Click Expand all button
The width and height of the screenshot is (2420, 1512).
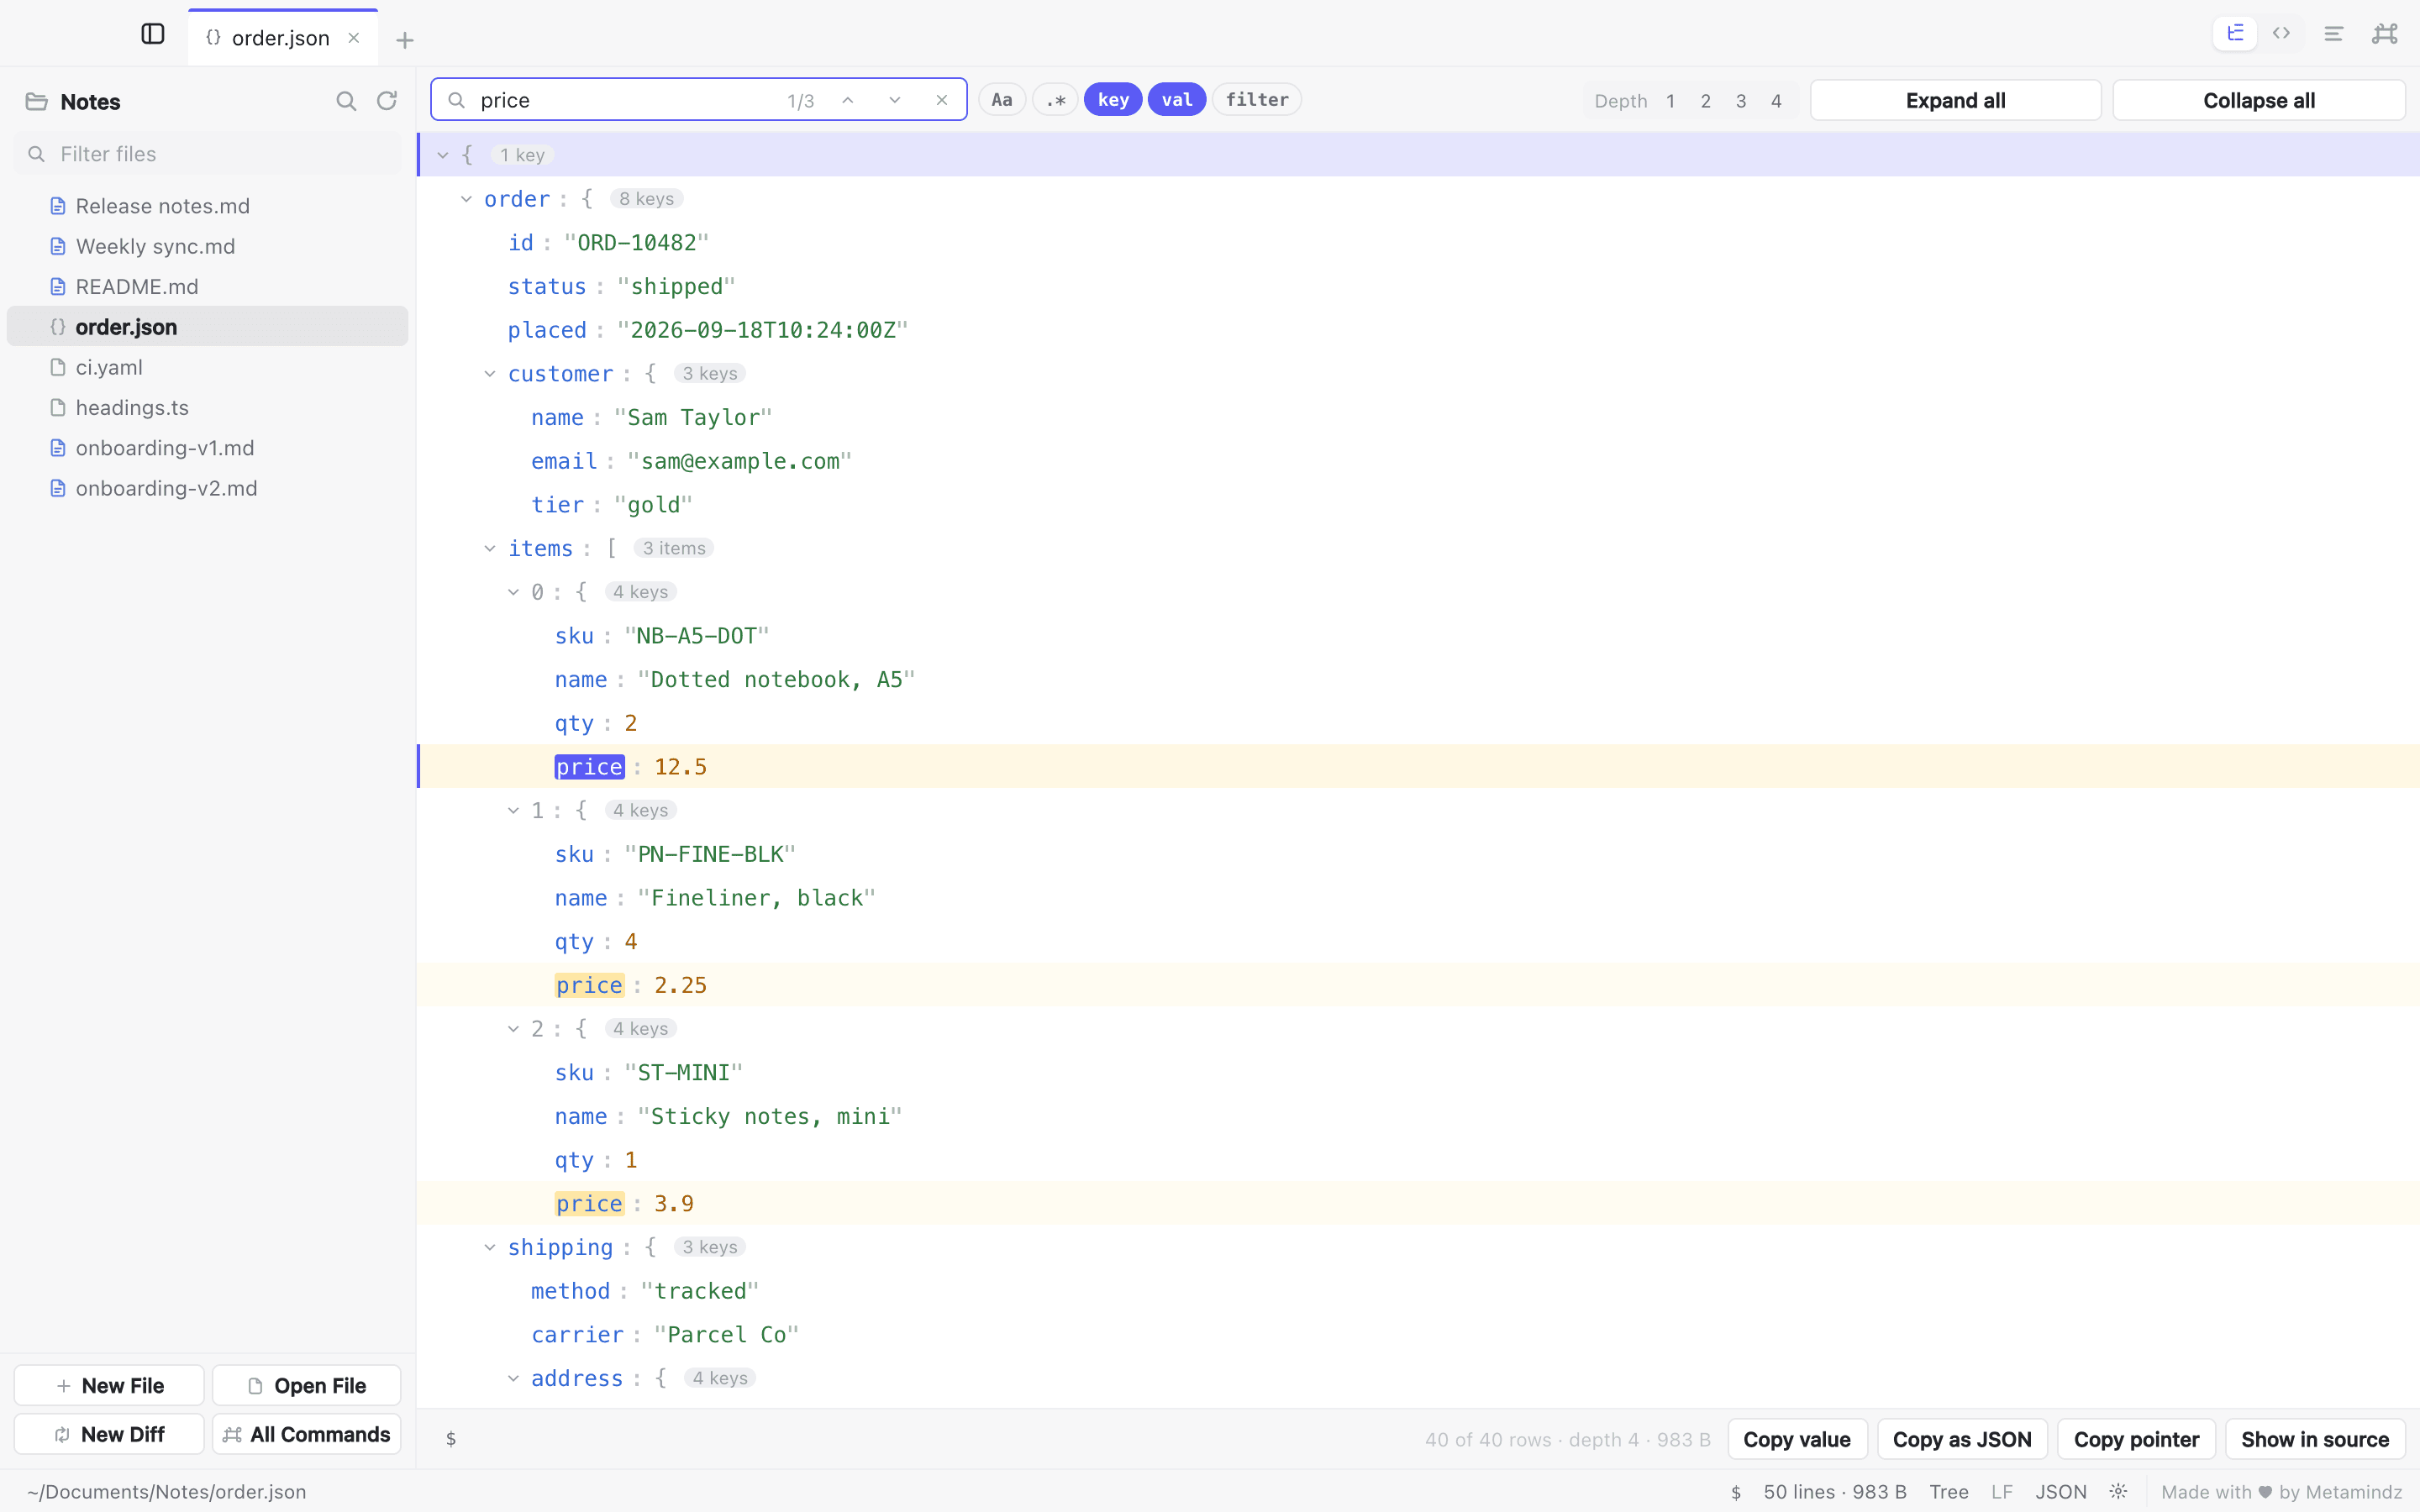(1955, 100)
